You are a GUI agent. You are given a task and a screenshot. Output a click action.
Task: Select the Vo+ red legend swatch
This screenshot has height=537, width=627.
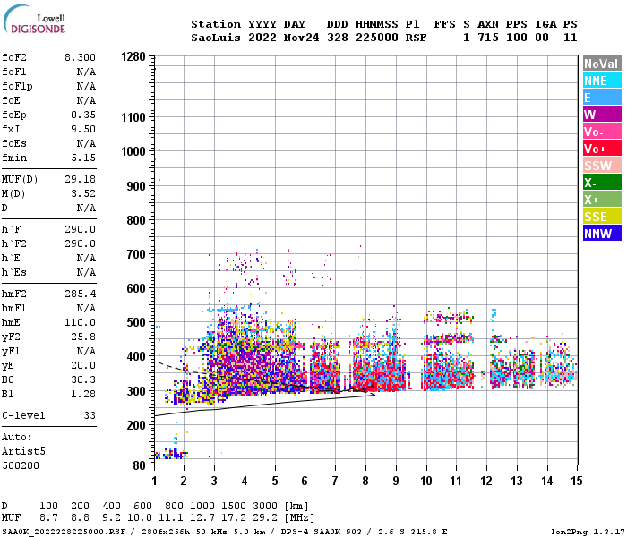[602, 149]
